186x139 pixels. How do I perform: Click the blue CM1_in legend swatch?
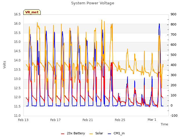110,134
